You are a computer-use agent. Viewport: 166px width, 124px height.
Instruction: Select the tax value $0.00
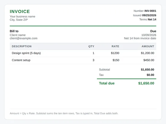tap(150, 75)
